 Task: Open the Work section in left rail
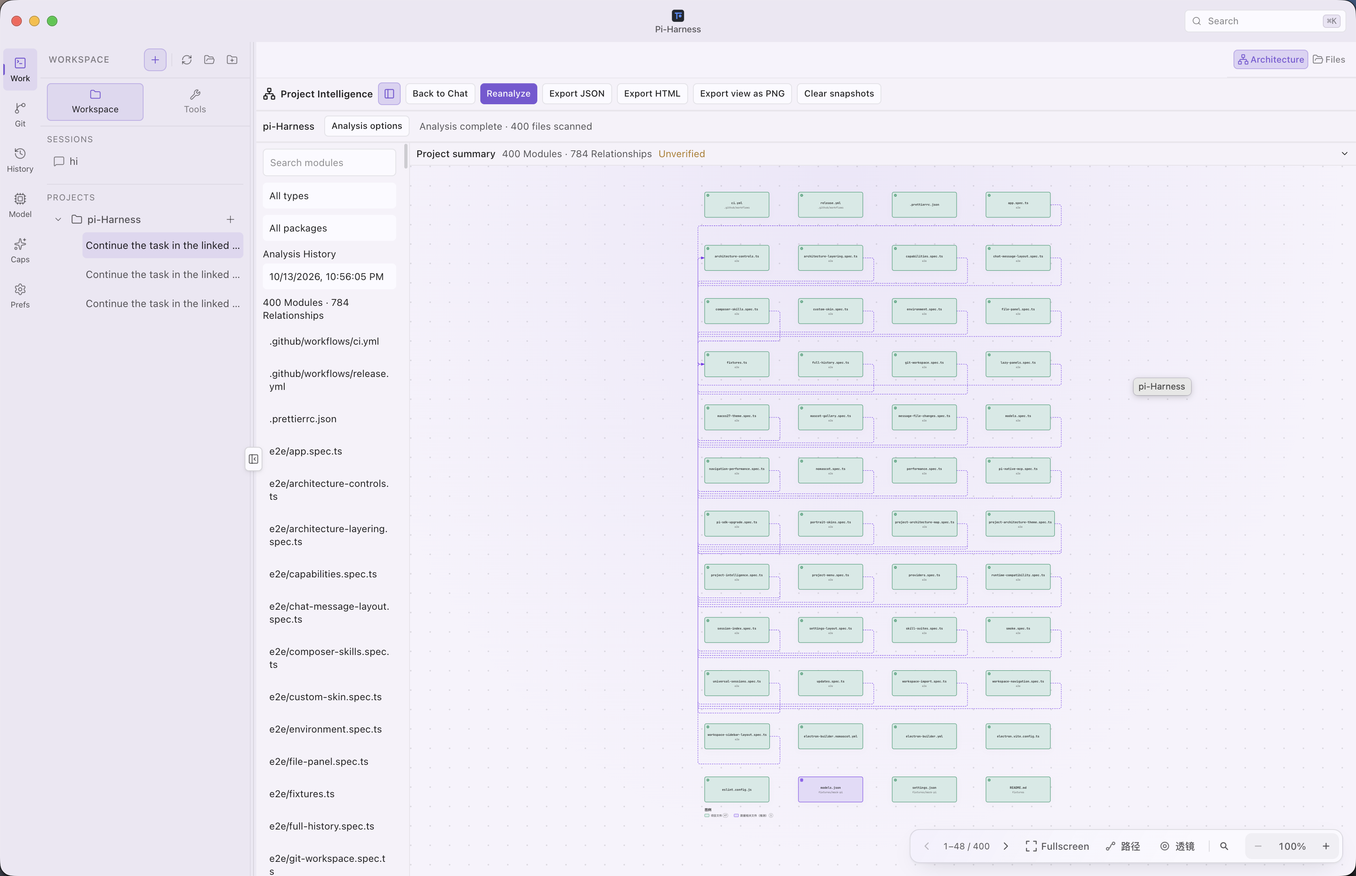pyautogui.click(x=20, y=69)
